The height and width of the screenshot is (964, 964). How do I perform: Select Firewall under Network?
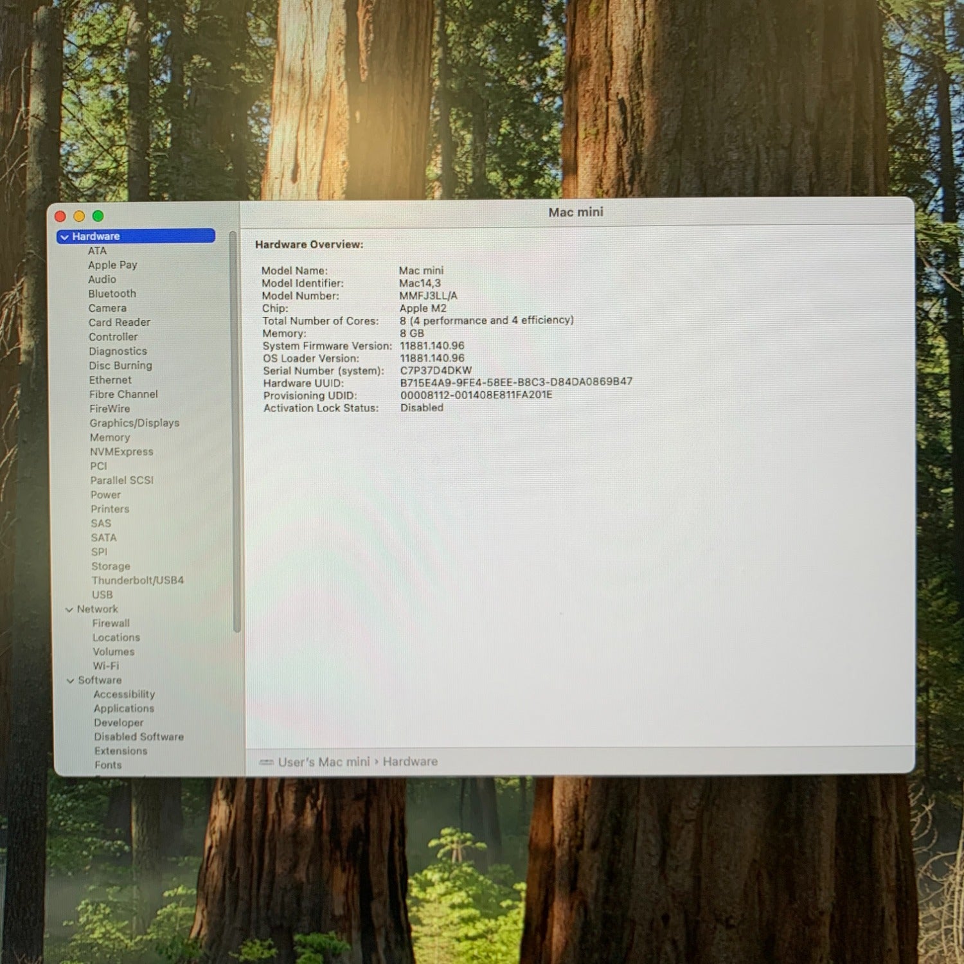[111, 623]
